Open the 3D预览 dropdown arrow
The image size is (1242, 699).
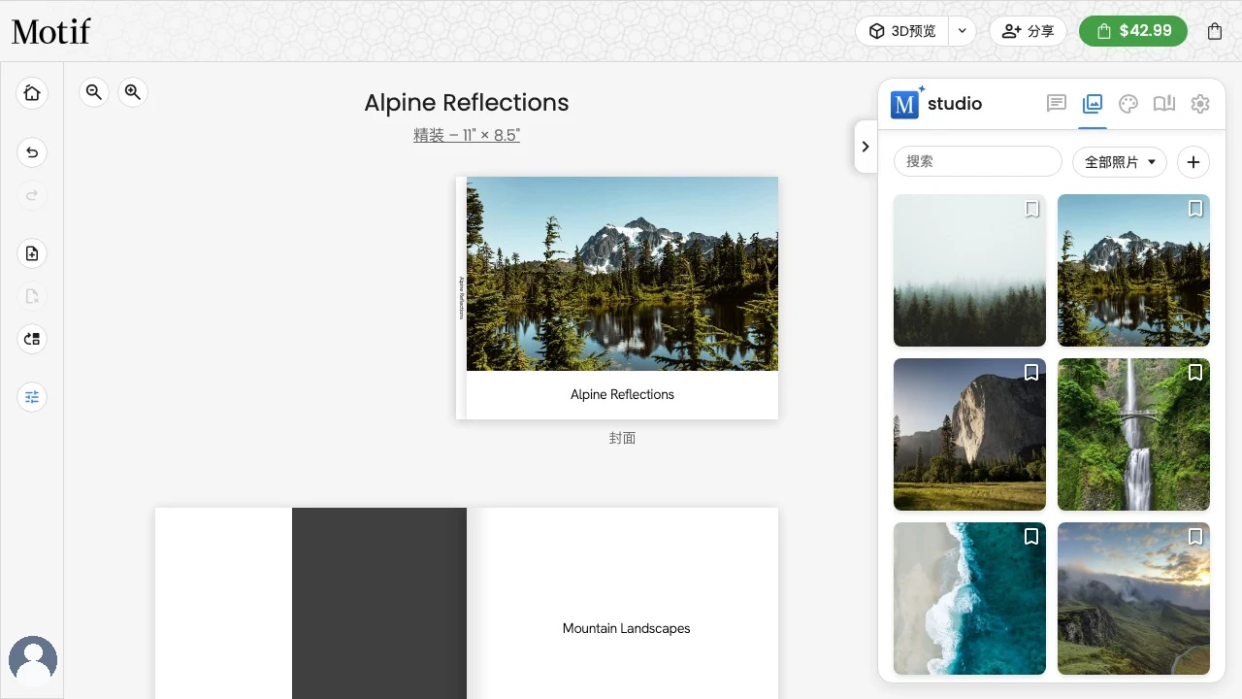pos(962,31)
